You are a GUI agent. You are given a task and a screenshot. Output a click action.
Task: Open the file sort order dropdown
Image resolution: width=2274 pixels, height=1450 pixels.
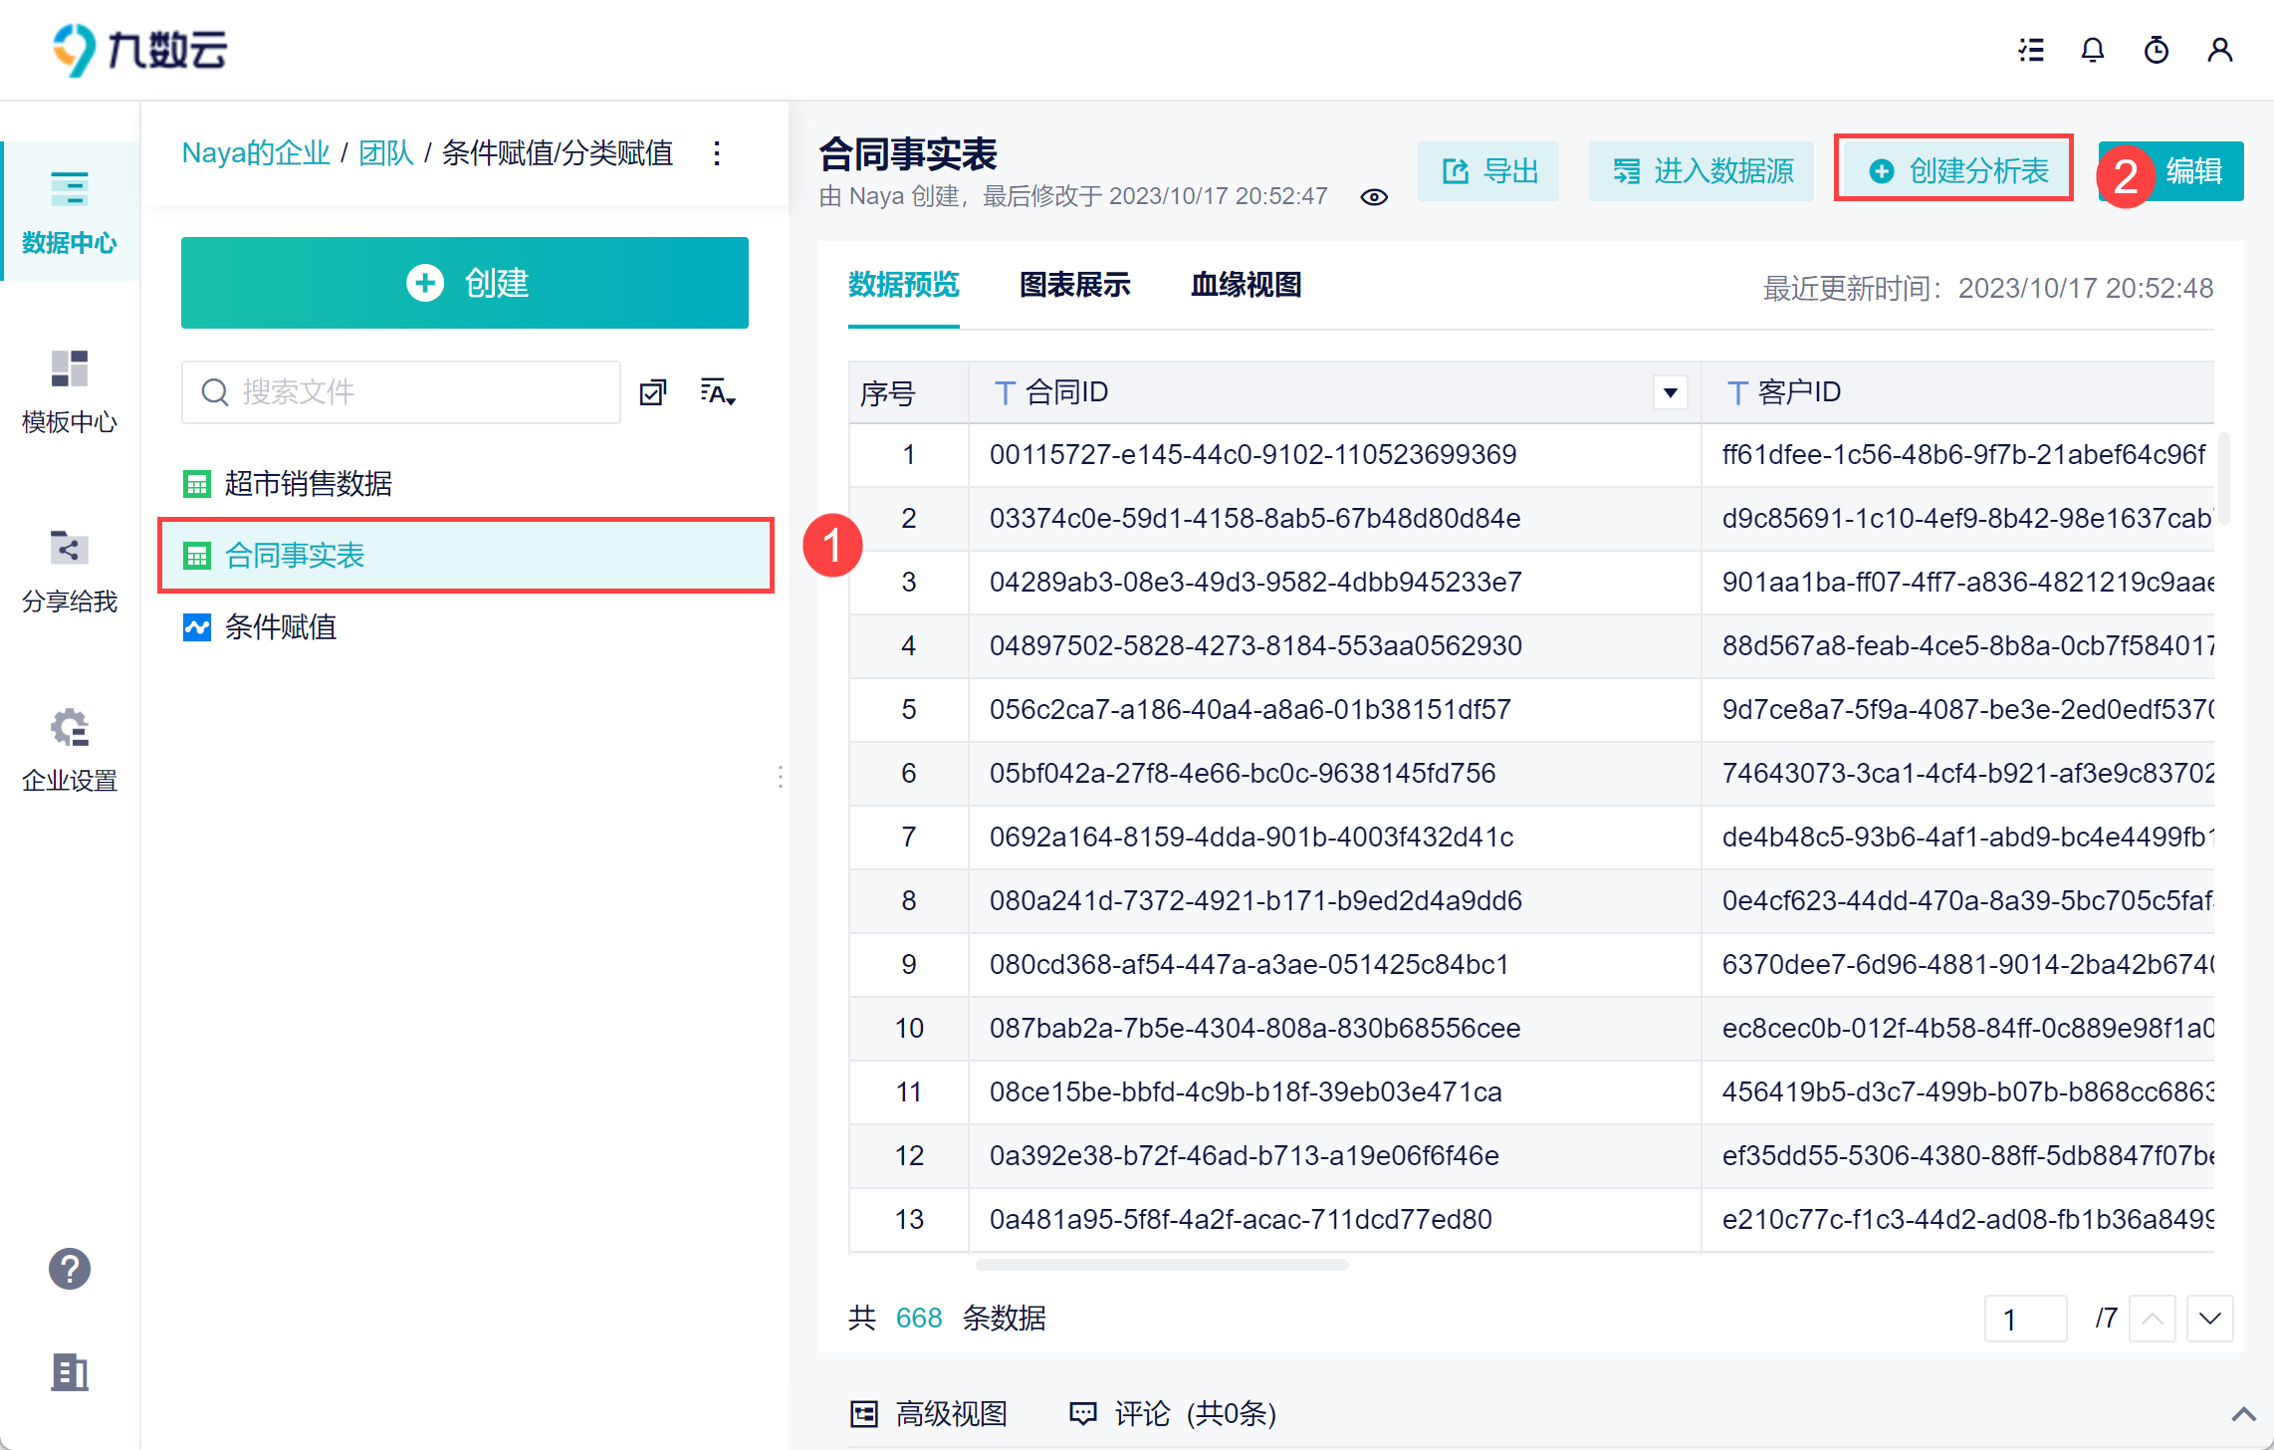tap(717, 392)
